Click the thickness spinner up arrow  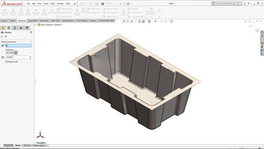(30, 57)
